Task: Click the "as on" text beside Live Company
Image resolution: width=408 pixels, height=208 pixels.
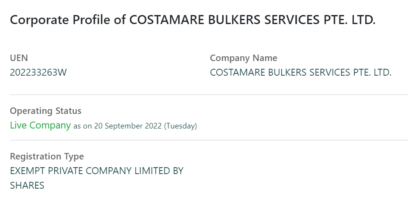Action: [82, 126]
